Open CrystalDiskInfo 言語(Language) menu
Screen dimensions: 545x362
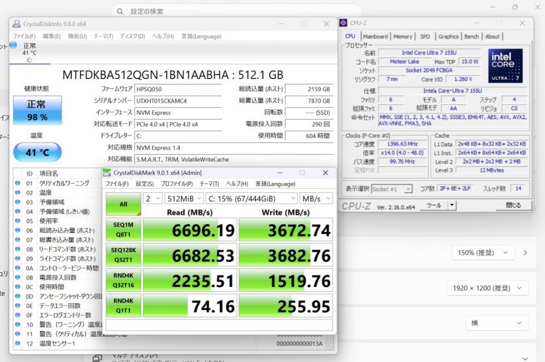pyautogui.click(x=201, y=36)
